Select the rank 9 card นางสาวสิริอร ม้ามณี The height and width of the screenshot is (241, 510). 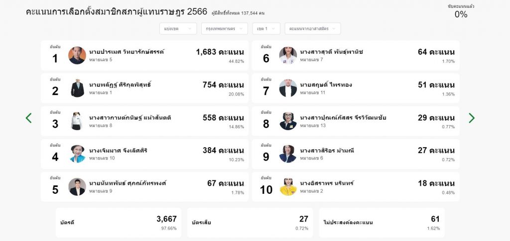point(356,154)
